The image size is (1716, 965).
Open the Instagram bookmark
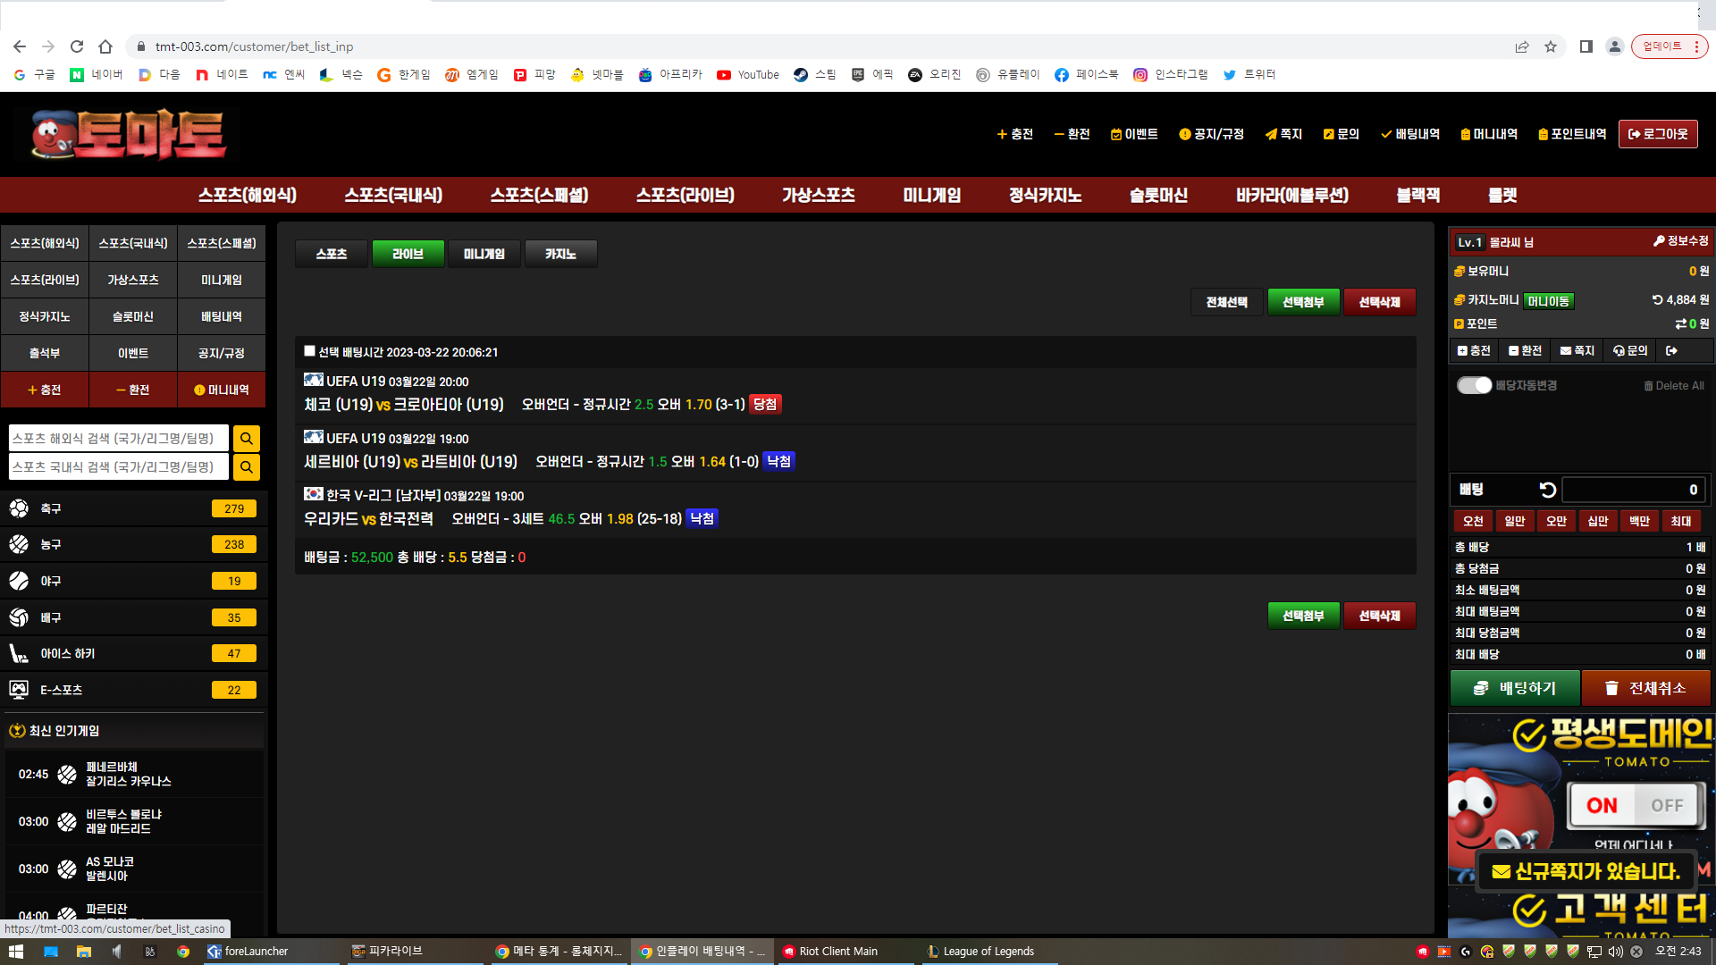tap(1170, 75)
